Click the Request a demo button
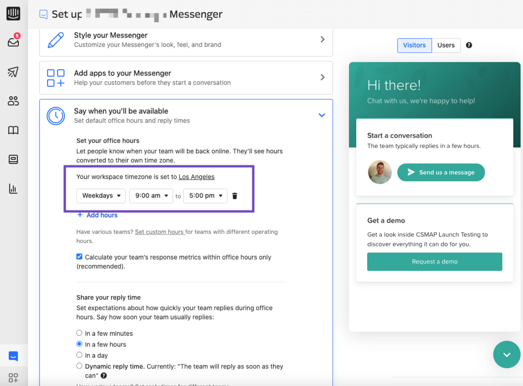 point(434,261)
